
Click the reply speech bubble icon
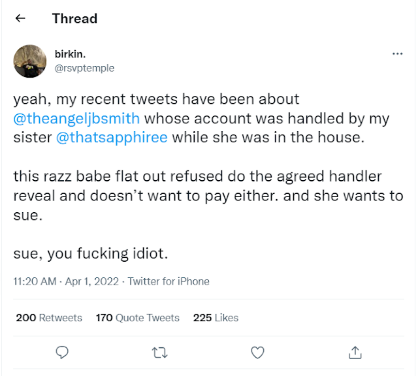click(63, 352)
